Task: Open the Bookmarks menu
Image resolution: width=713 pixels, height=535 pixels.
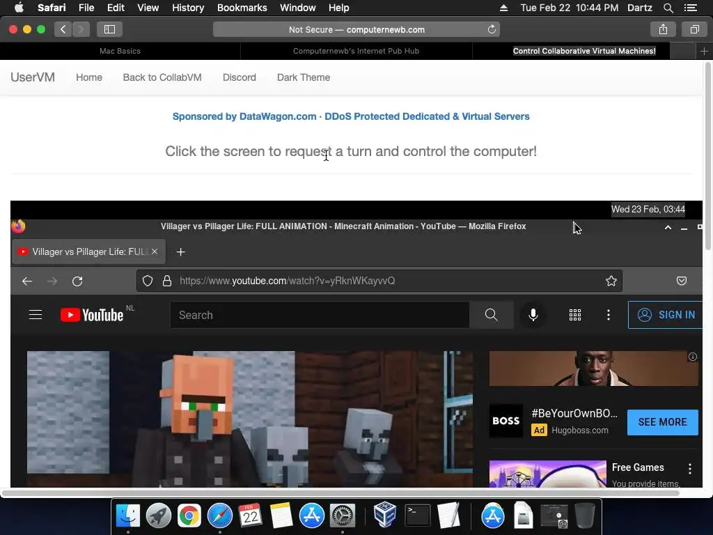Action: tap(242, 8)
